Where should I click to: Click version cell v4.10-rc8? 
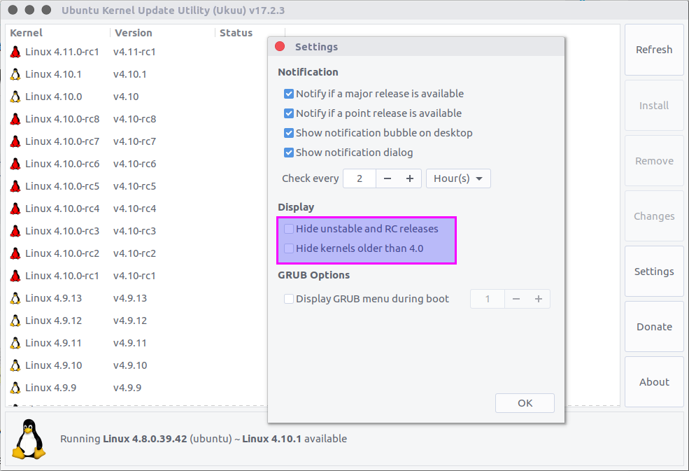134,119
